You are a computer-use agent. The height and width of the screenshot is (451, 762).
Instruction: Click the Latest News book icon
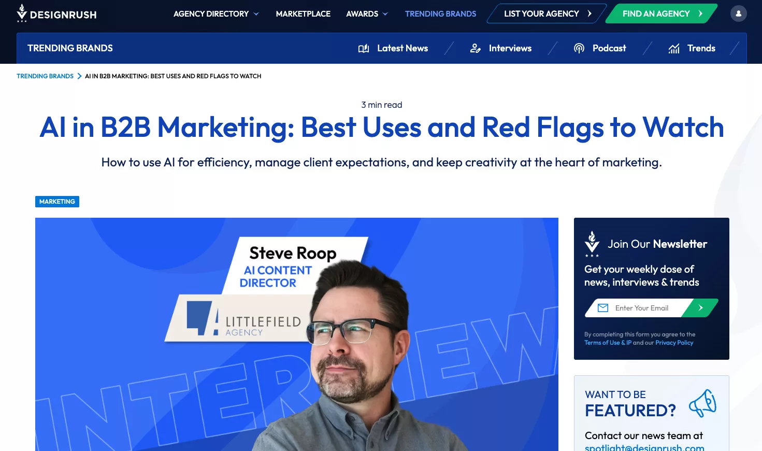coord(364,48)
